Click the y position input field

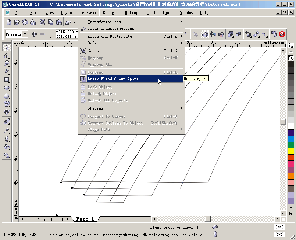pyautogui.click(x=67, y=37)
